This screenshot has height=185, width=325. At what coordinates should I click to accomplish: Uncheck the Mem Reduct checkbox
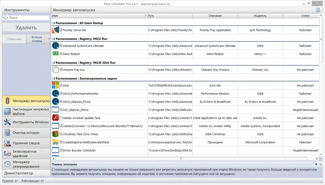[61, 54]
